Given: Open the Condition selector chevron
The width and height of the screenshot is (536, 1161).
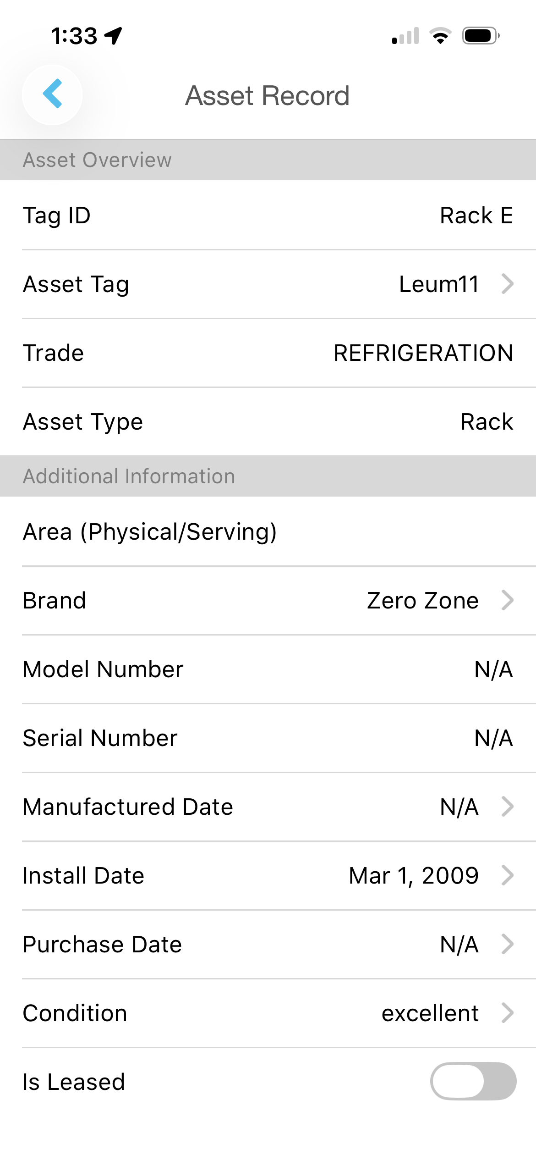Looking at the screenshot, I should coord(507,1013).
